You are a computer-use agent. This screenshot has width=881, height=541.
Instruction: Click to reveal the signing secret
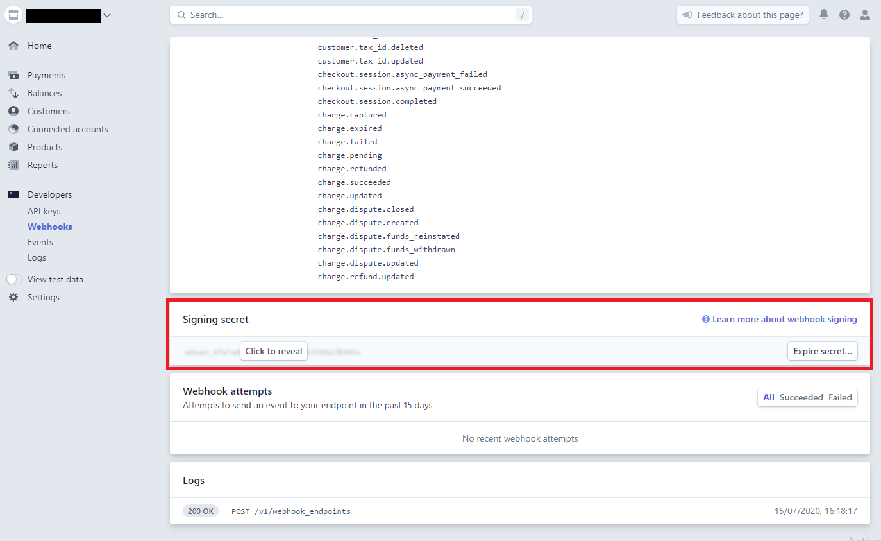[274, 352]
